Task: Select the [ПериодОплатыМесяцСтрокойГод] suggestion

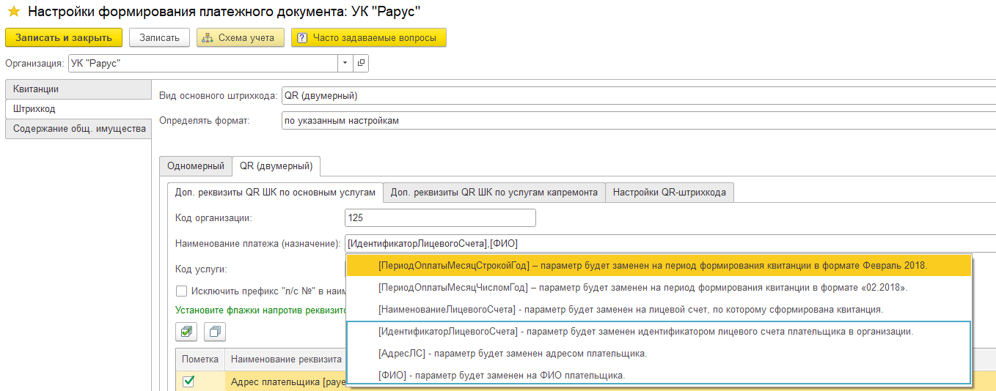Action: click(653, 266)
